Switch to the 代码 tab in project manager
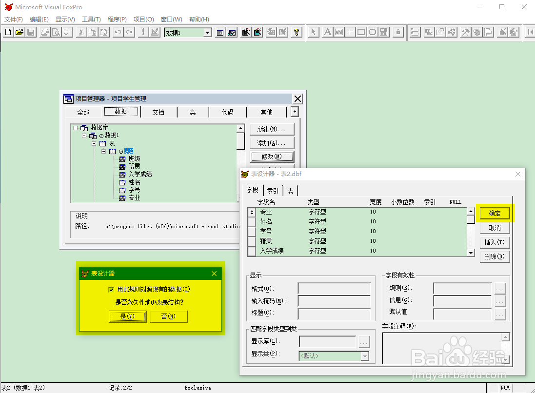535x393 pixels. point(228,112)
